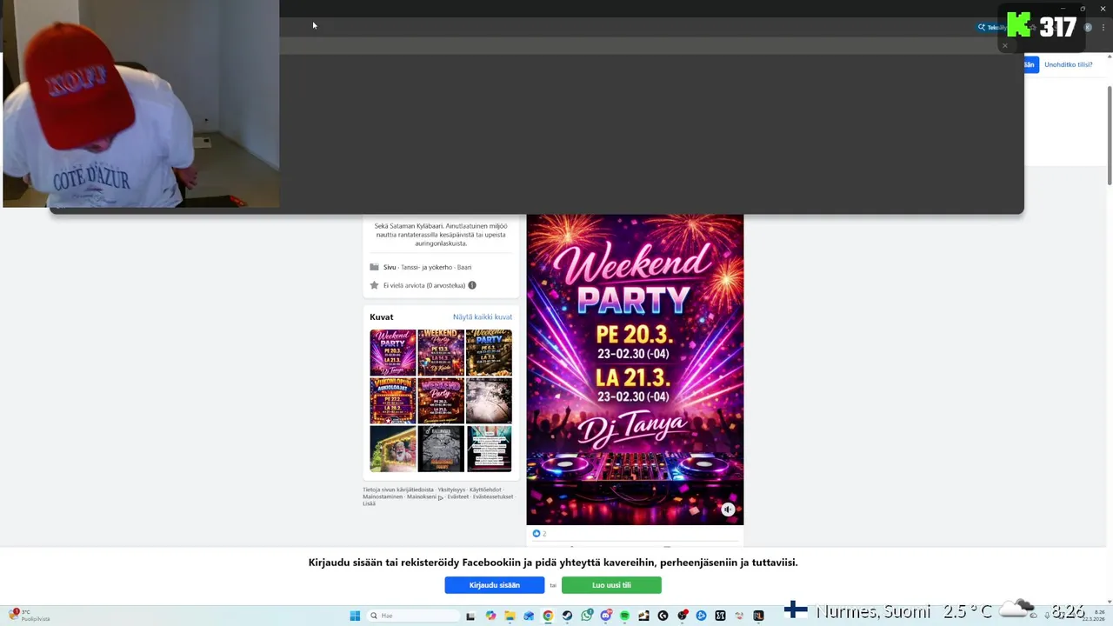Click the Kirjaudu sisään button
This screenshot has height=626, width=1113.
[495, 585]
